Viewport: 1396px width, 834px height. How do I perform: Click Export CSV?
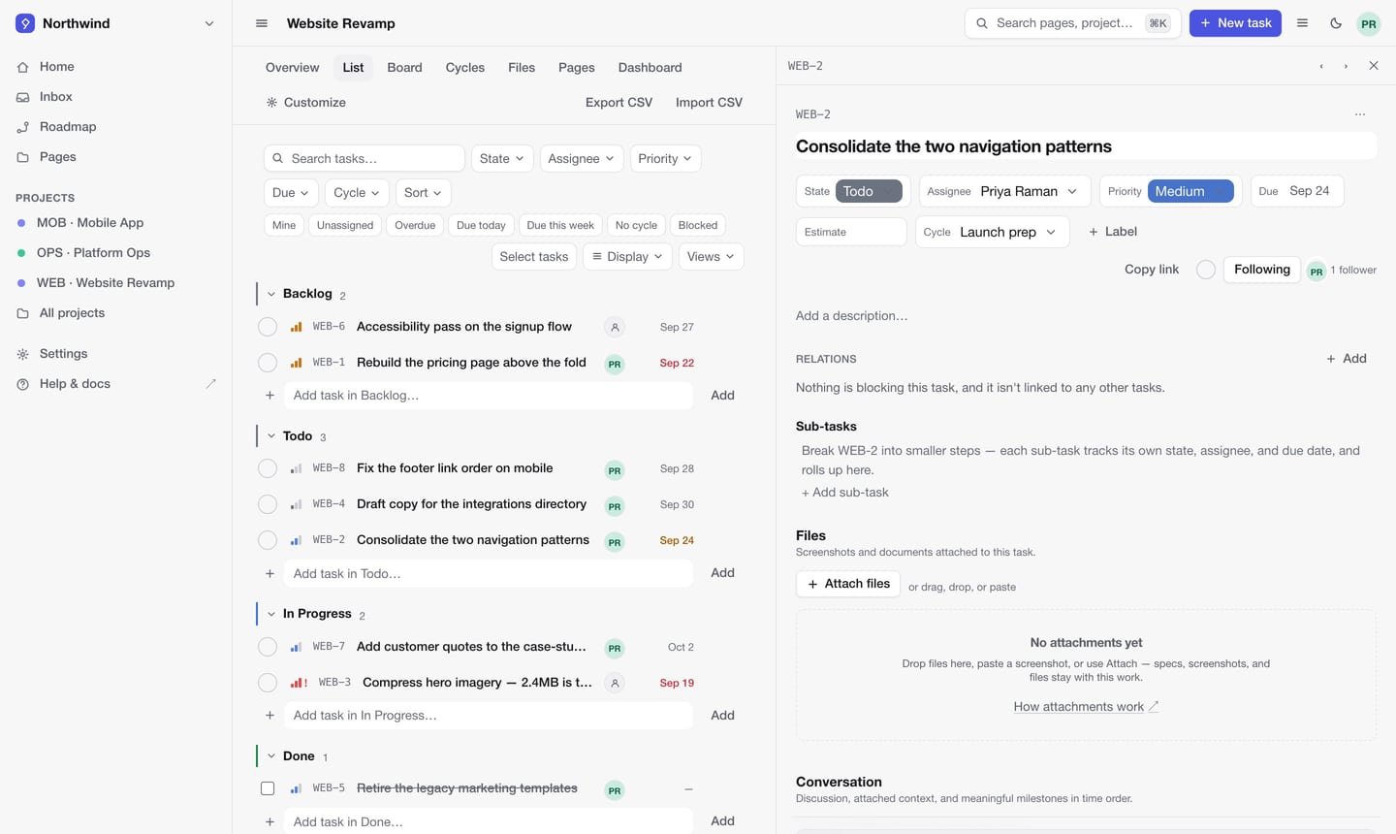point(619,103)
